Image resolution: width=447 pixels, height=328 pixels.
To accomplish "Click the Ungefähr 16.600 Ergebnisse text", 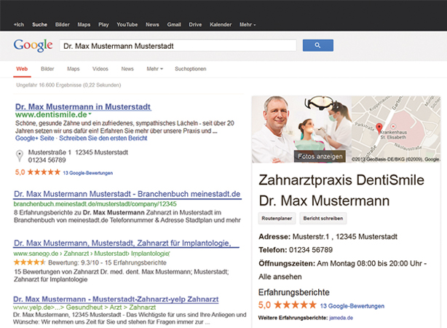I will pos(68,85).
